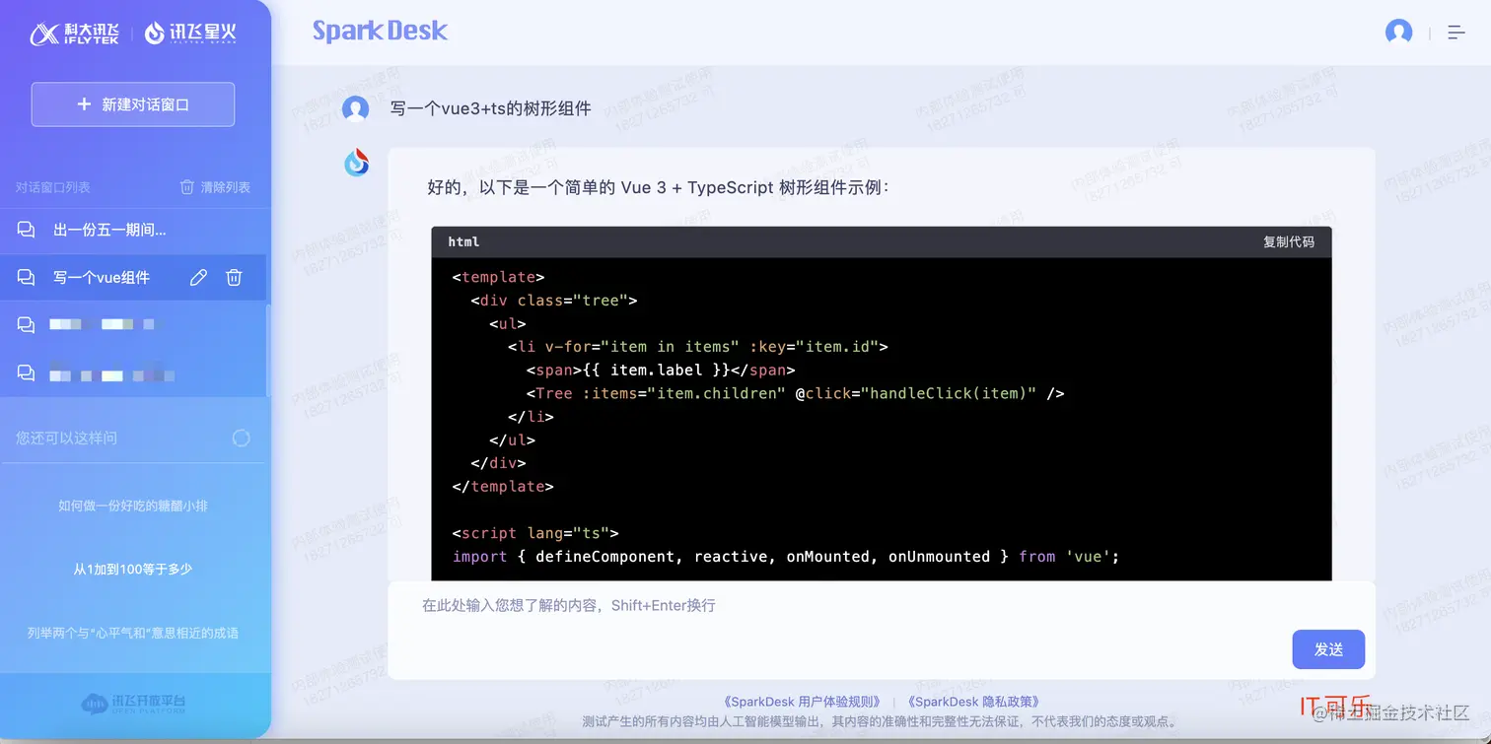Viewport: 1491px width, 744px height.
Task: Click the user avatar beside the question
Action: pos(356,108)
